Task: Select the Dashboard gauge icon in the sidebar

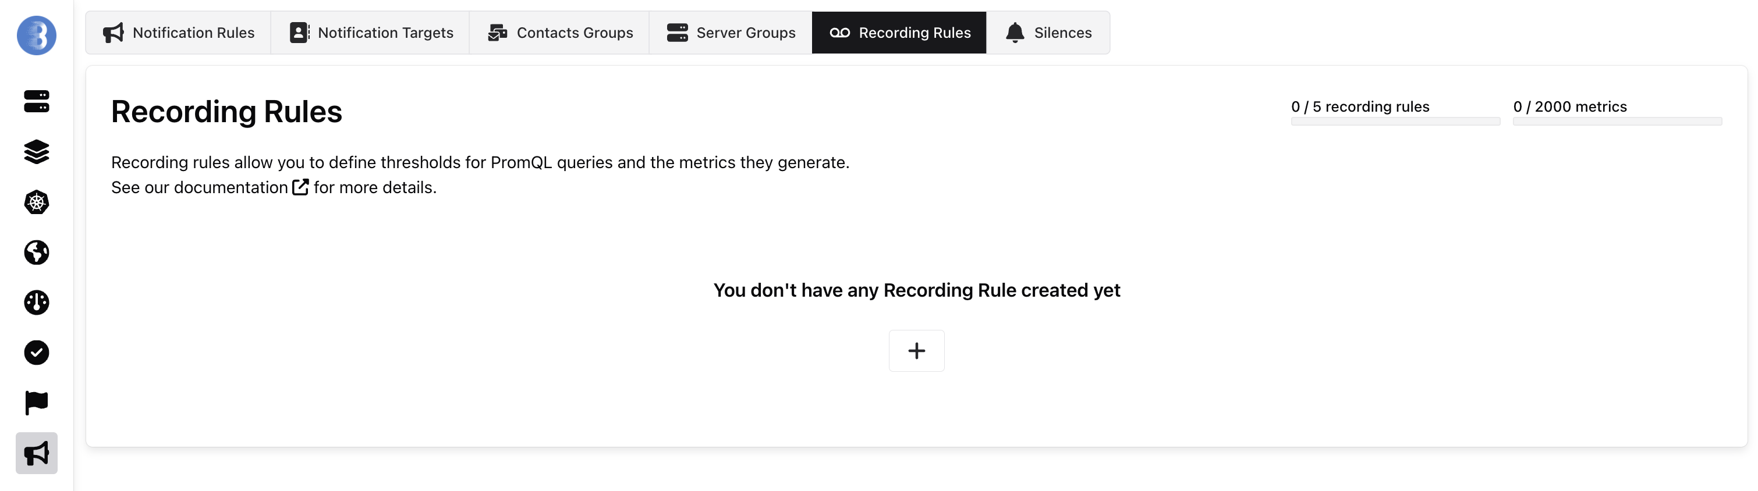Action: (36, 303)
